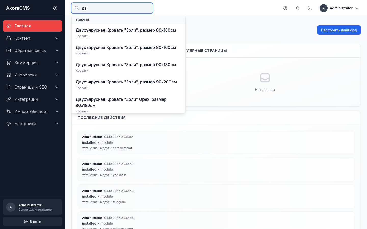
Task: Click the AxoraCMS logo text
Action: point(18,8)
